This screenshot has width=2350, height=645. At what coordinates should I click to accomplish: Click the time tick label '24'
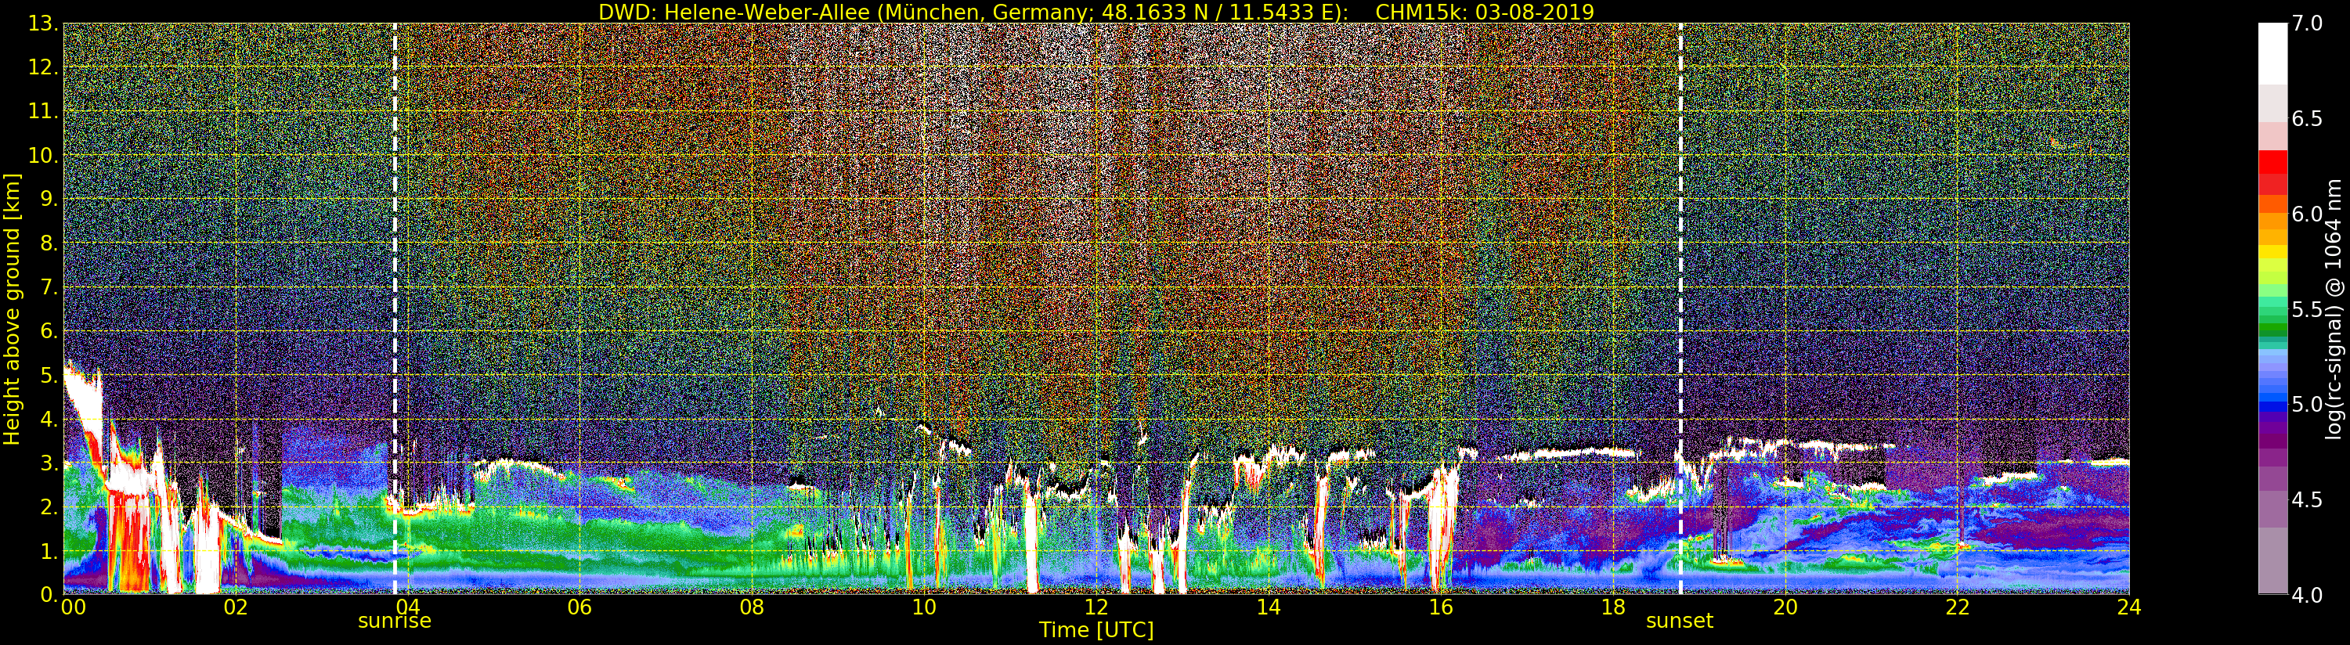pos(2129,607)
